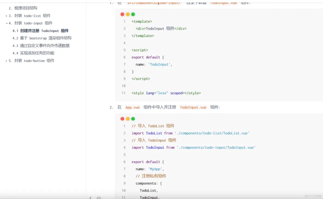The width and height of the screenshot is (323, 199).
Task: Open section 4. 封装 todo-input 组件
Action: (x=31, y=23)
